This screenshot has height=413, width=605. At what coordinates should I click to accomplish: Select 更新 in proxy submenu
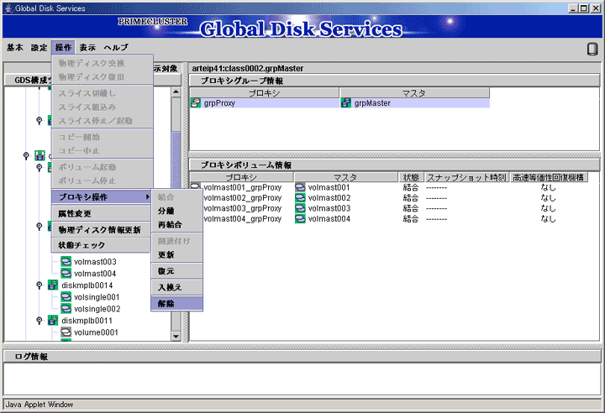[x=176, y=254]
